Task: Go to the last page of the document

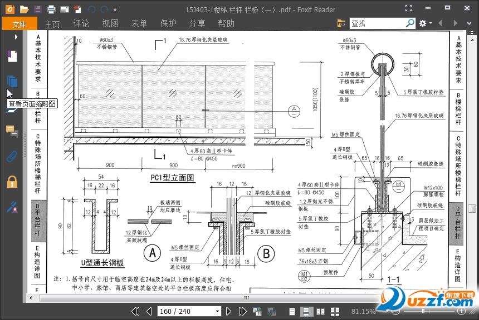Action: pyautogui.click(x=242, y=311)
